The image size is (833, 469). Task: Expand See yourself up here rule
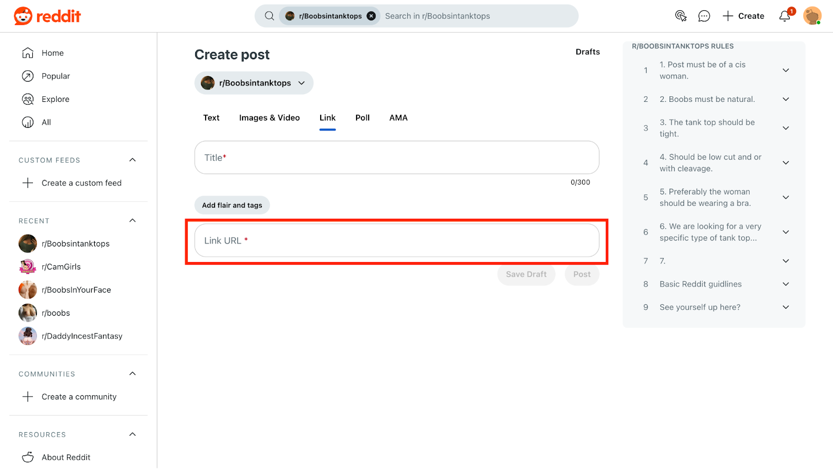pos(786,307)
